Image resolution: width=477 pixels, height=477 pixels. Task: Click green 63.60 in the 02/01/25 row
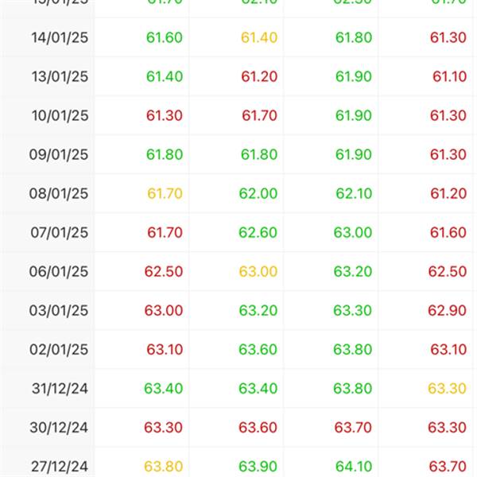coord(258,350)
